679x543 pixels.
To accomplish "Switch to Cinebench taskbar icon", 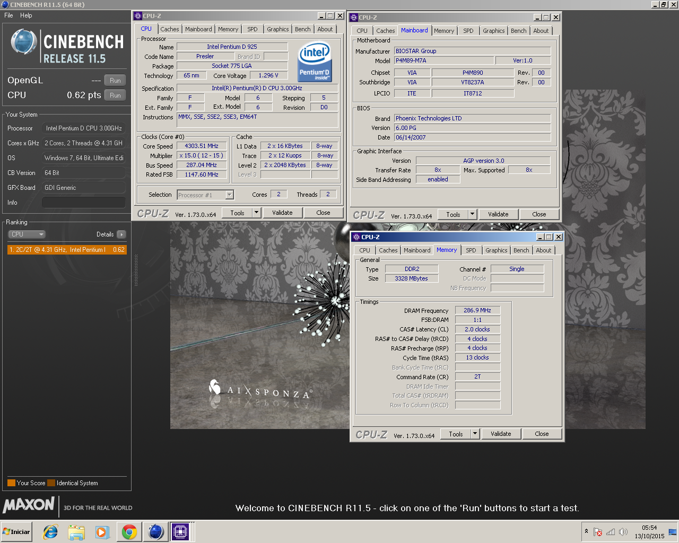I will pyautogui.click(x=155, y=532).
